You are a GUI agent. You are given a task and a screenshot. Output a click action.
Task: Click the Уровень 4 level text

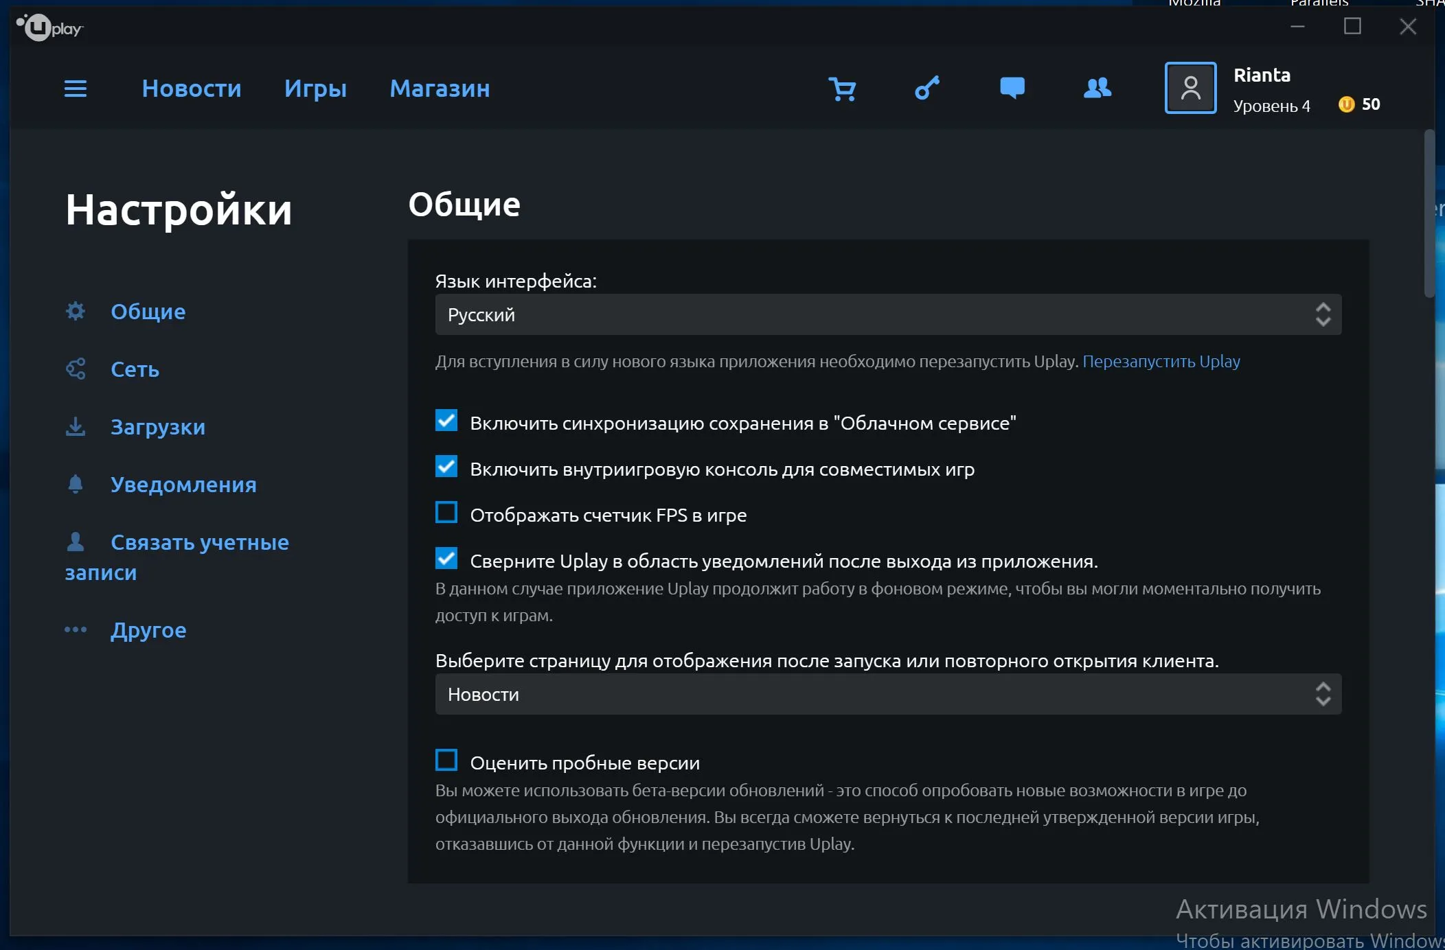point(1272,106)
